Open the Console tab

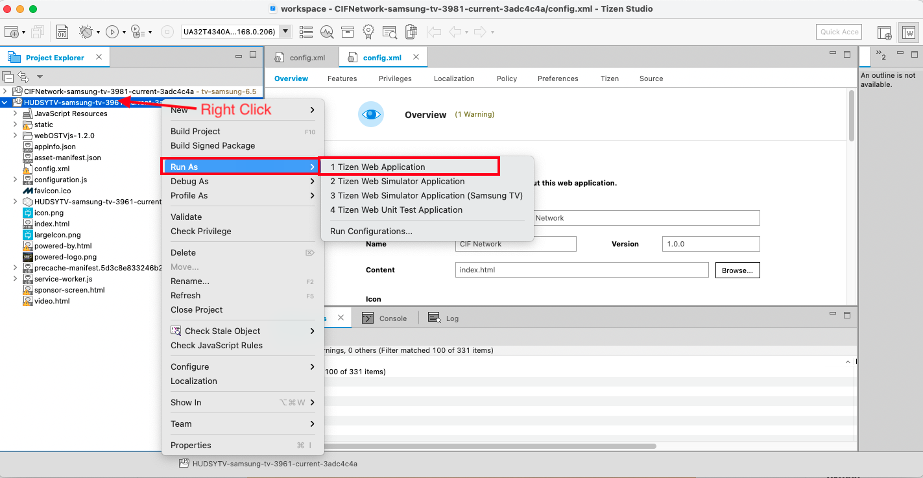click(385, 318)
